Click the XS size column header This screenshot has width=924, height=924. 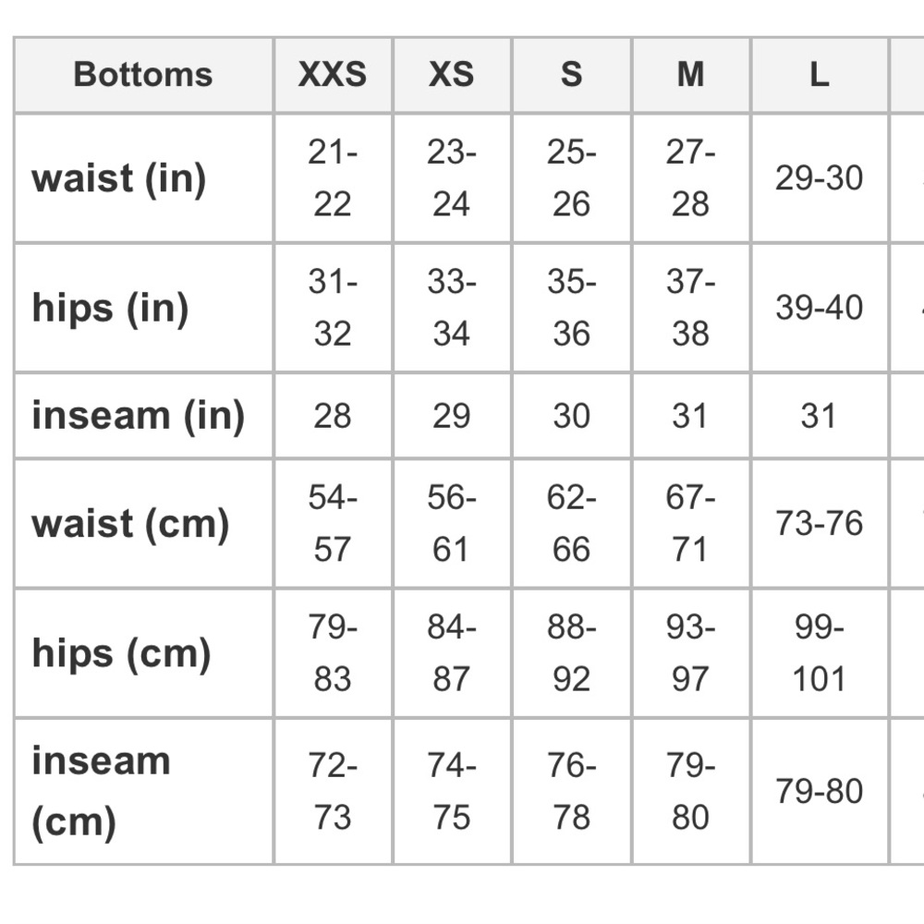[x=452, y=75]
